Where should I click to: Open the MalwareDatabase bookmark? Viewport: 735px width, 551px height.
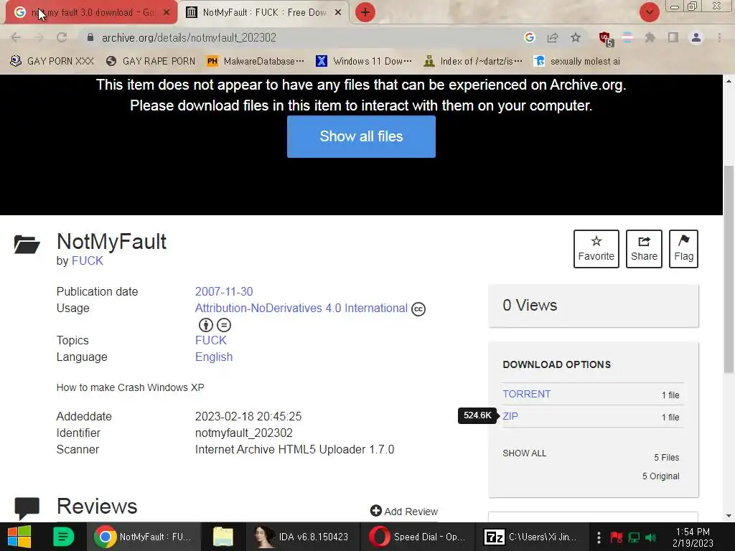coord(256,61)
